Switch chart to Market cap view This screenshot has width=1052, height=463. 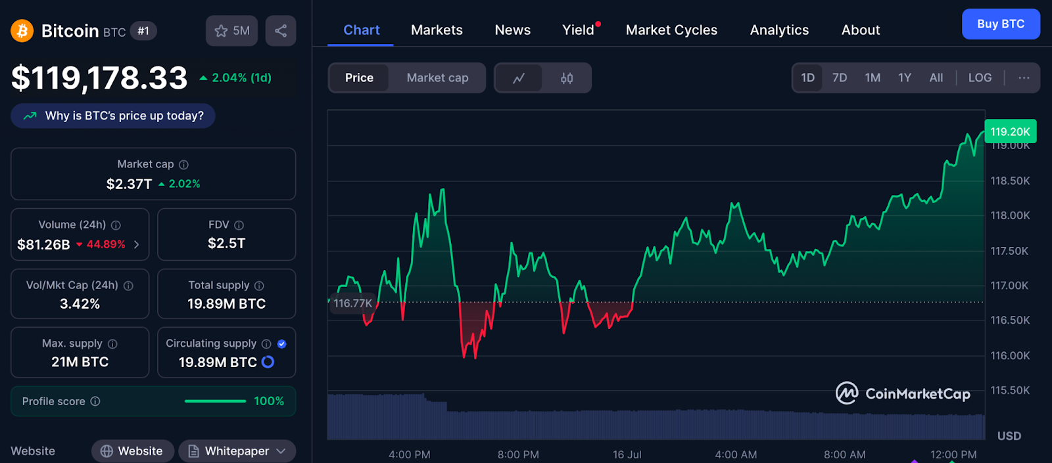[437, 78]
